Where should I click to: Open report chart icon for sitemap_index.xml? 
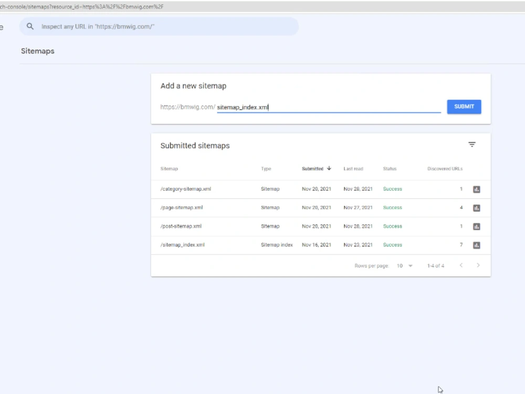477,245
